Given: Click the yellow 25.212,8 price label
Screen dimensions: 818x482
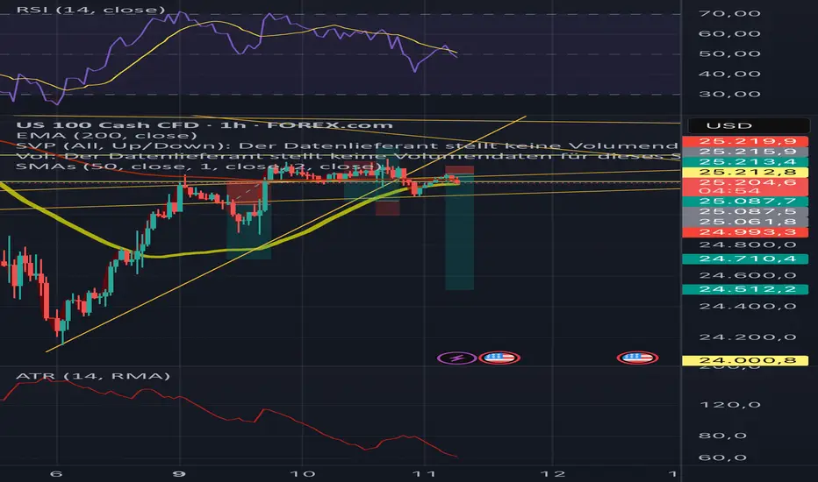Looking at the screenshot, I should [x=745, y=173].
